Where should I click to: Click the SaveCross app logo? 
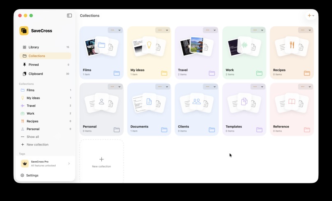[x=24, y=31]
